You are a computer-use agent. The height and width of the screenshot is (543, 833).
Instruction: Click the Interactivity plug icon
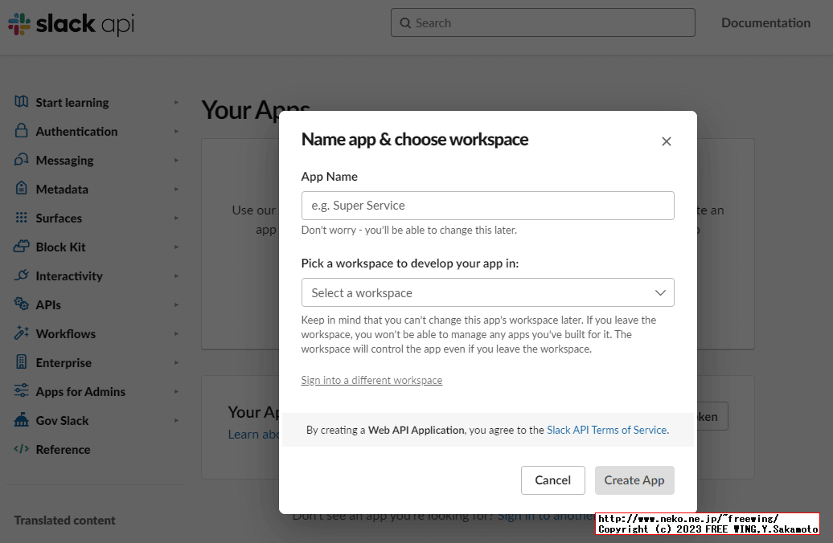tap(22, 276)
